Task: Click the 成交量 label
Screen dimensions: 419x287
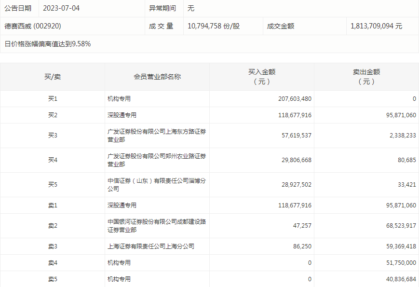Action: tap(161, 26)
